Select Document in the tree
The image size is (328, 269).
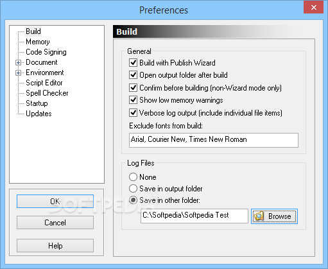[42, 62]
